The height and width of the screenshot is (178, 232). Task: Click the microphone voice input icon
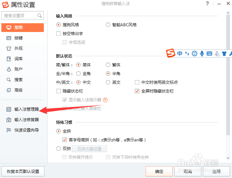(x=202, y=54)
